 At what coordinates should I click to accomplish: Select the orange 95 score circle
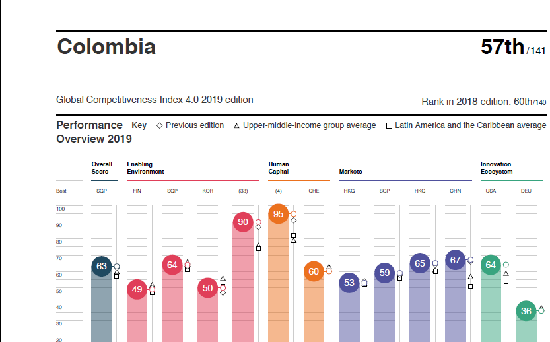279,214
